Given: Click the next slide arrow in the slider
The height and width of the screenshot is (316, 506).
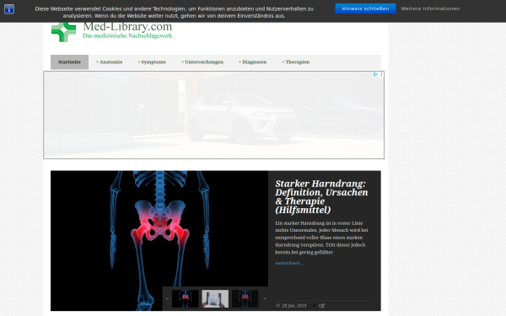Looking at the screenshot, I should point(265,298).
